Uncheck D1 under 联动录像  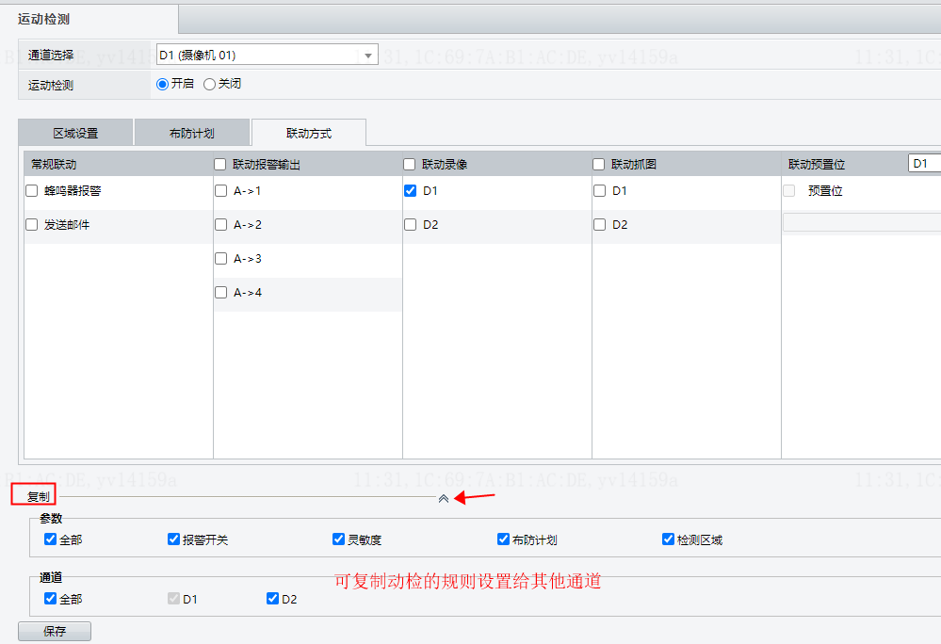(410, 191)
